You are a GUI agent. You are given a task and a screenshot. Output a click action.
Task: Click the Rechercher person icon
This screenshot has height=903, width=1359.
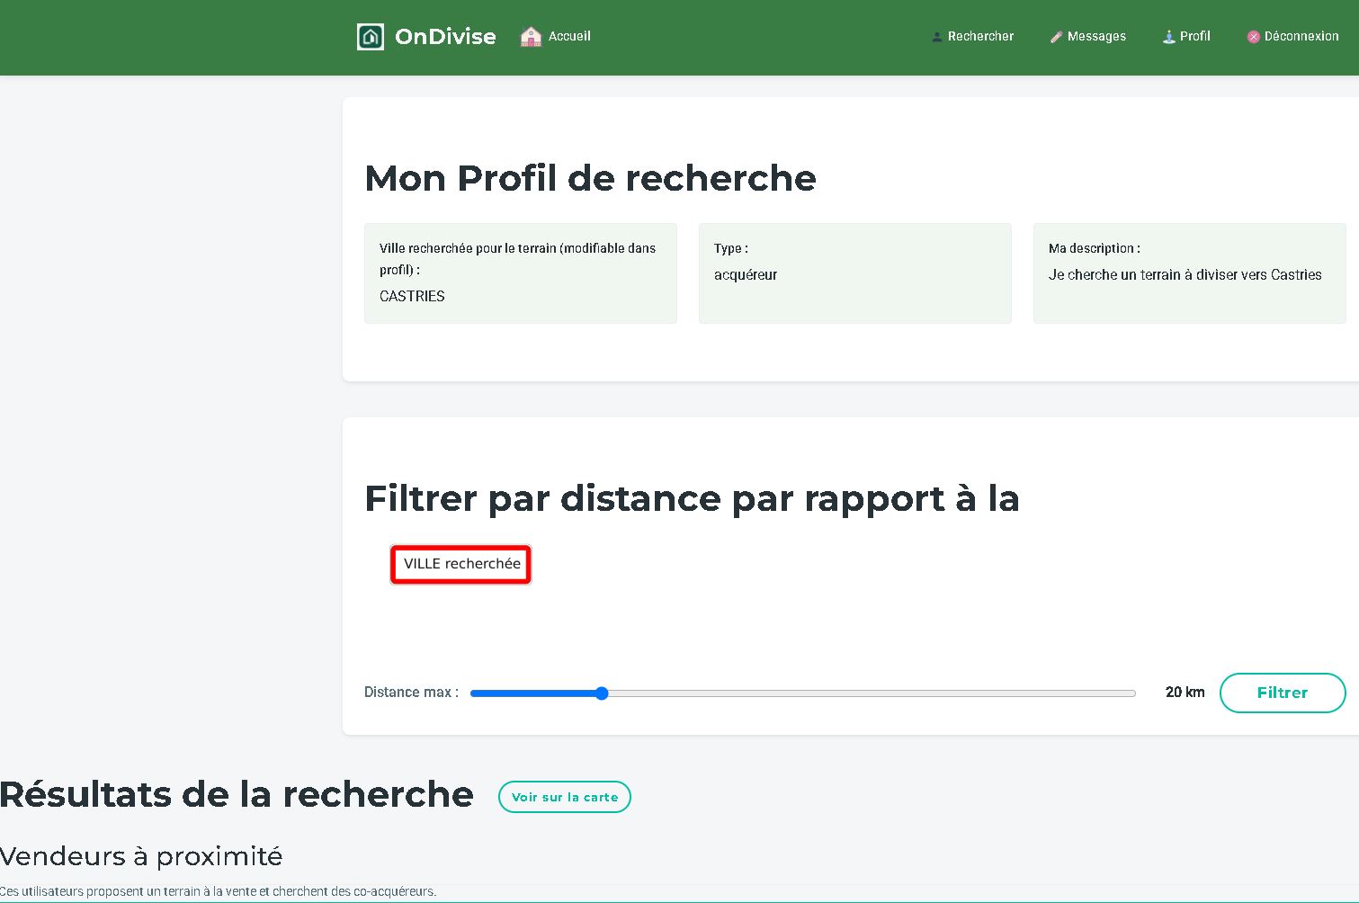point(936,37)
